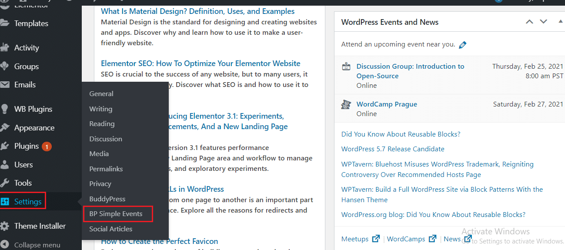Click the Tools wrench icon
The image size is (565, 250).
[x=4, y=183]
